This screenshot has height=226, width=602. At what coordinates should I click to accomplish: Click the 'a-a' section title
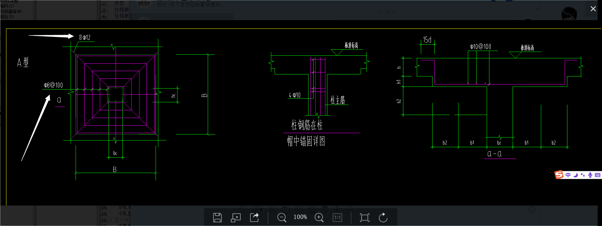point(494,154)
